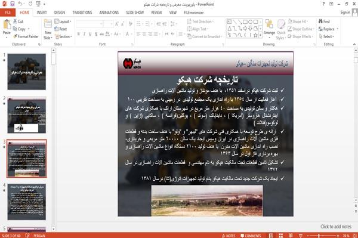Start Slide Show from status bar
358x238 pixels.
[301, 236]
